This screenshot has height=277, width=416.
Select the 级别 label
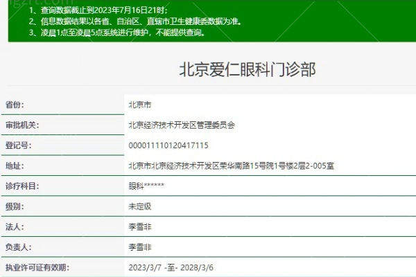coord(15,206)
